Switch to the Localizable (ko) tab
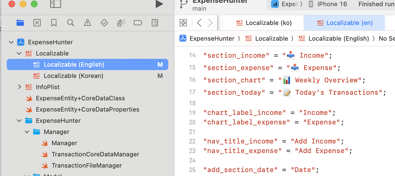 pos(264,23)
